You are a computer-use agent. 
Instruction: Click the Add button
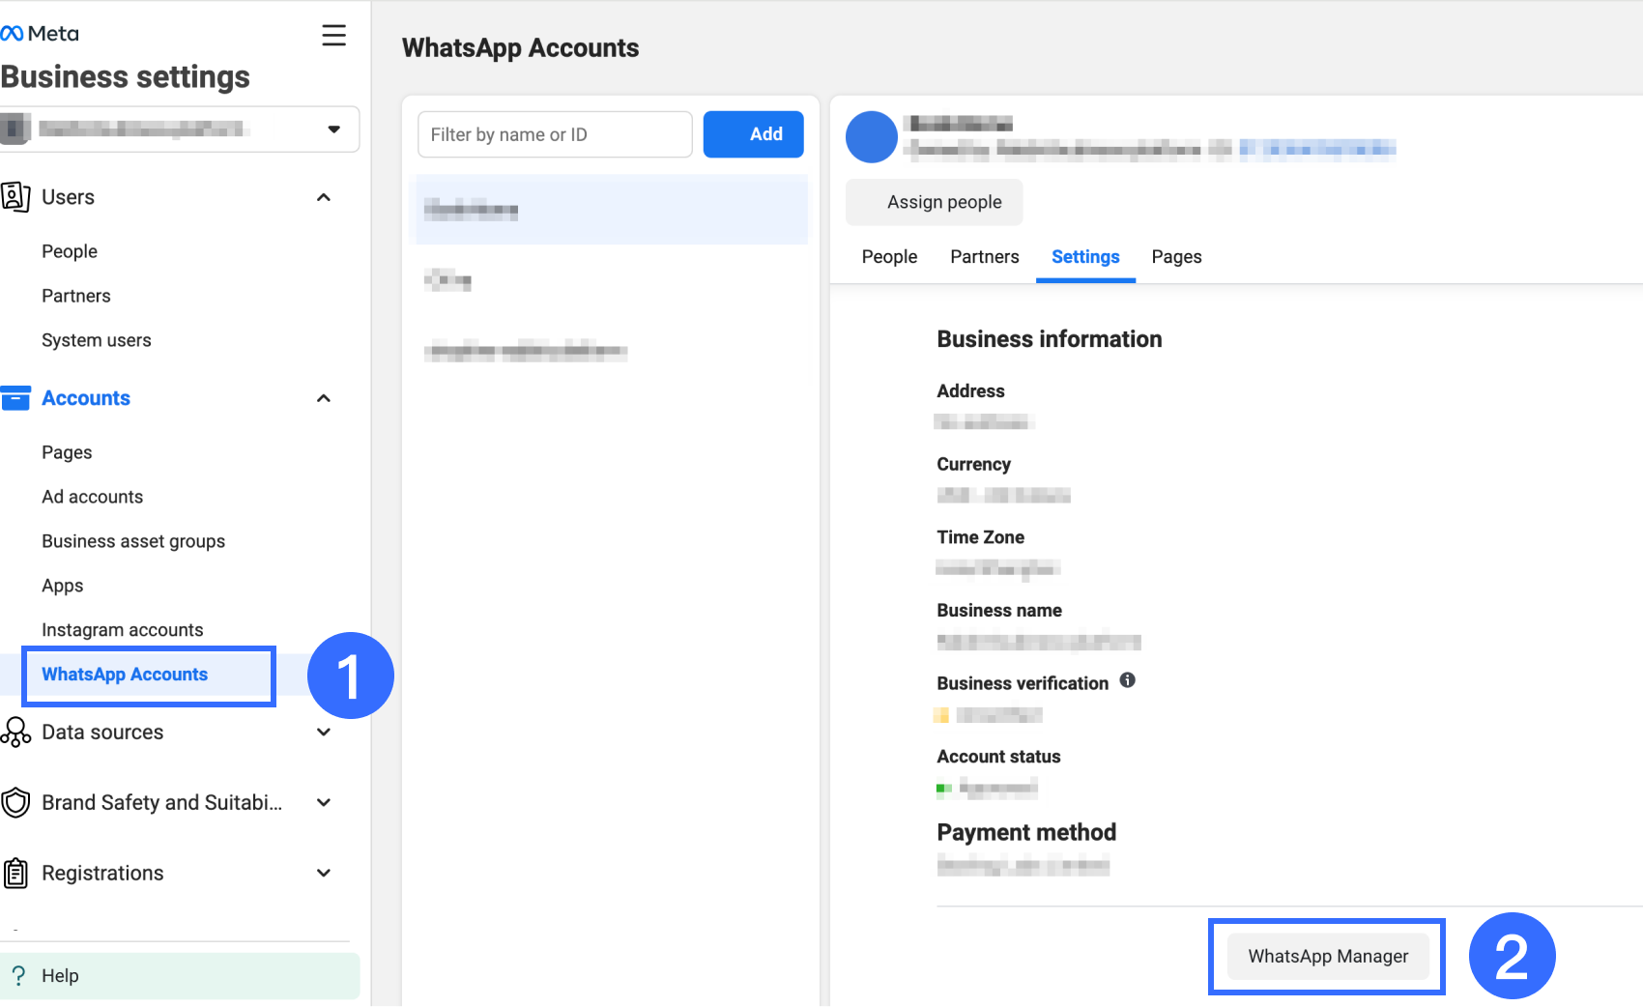753,134
